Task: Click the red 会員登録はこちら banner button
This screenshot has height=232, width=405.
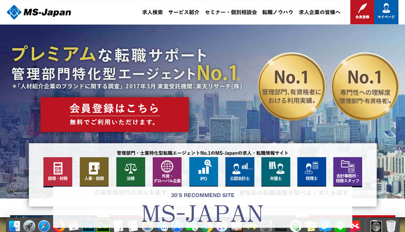Action: (x=115, y=115)
